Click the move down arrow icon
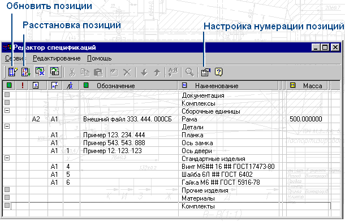Viewport: 345px width, 222px height. pos(144,72)
